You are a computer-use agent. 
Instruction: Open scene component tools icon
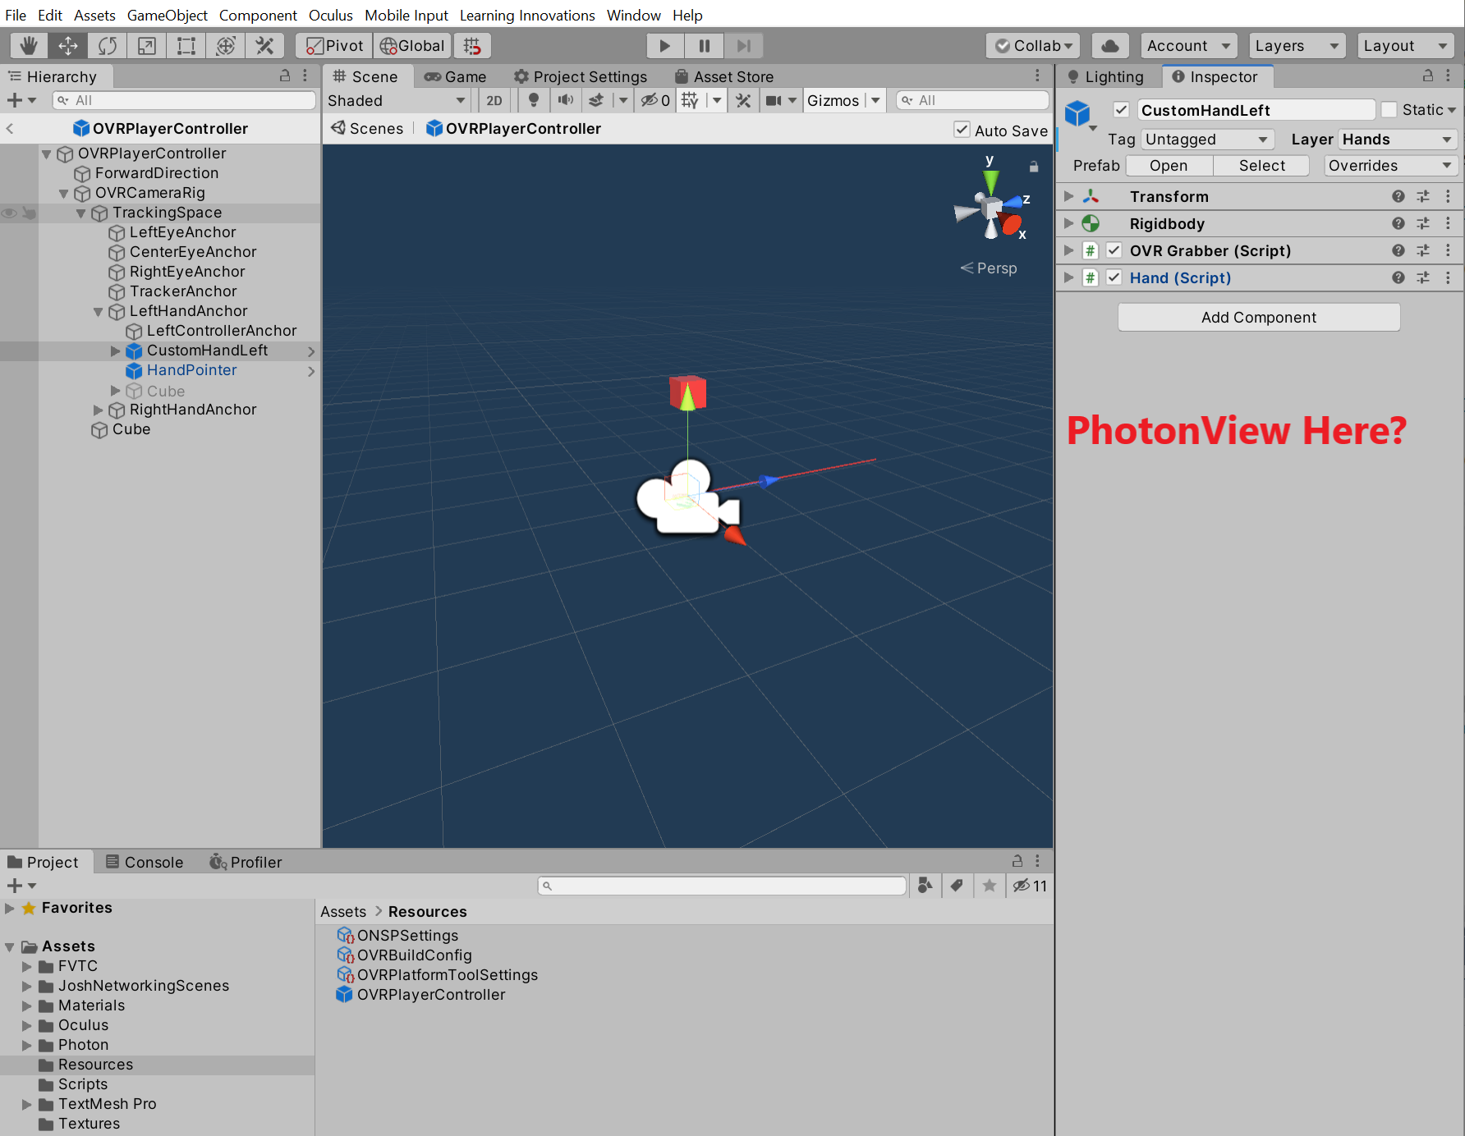point(743,100)
